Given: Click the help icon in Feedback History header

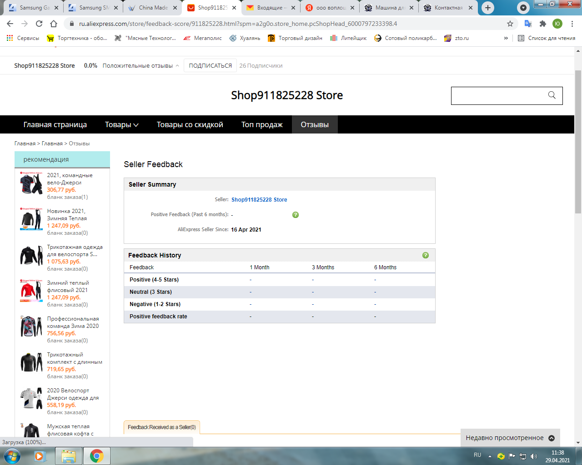Looking at the screenshot, I should coord(426,255).
